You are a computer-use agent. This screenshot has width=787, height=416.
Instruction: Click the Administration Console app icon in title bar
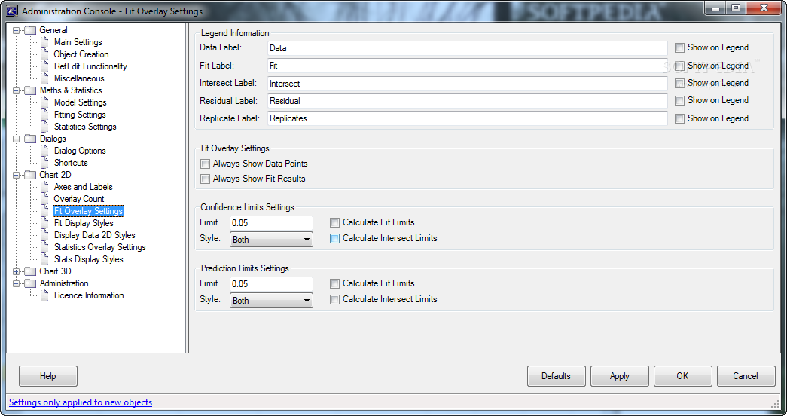click(11, 11)
